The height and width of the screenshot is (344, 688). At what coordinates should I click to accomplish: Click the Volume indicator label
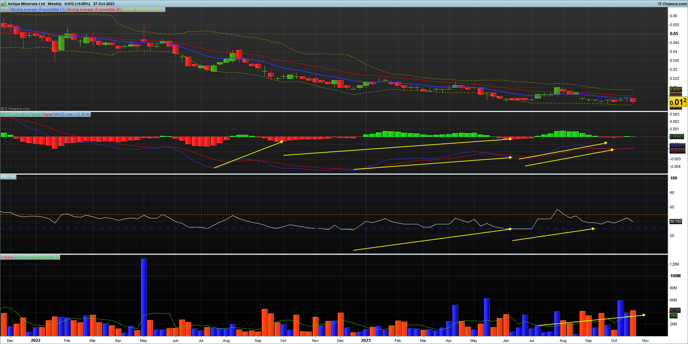point(7,257)
